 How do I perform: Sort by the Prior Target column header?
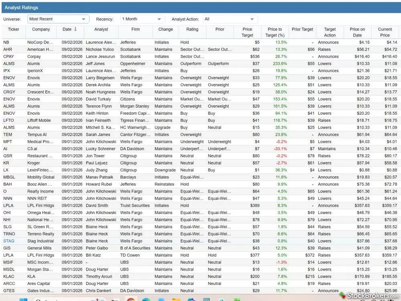pos(302,29)
